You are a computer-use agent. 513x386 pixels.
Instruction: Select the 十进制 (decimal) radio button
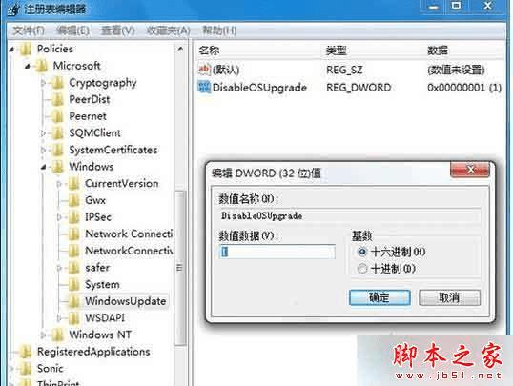click(362, 269)
